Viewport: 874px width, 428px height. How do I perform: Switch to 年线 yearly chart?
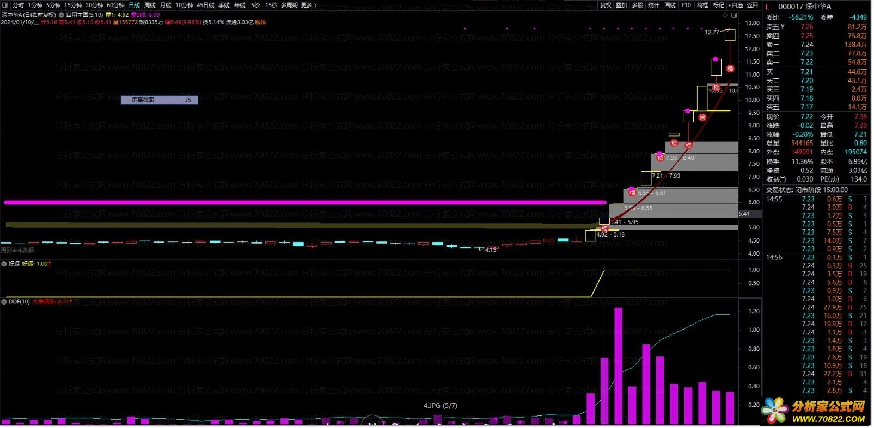[240, 5]
